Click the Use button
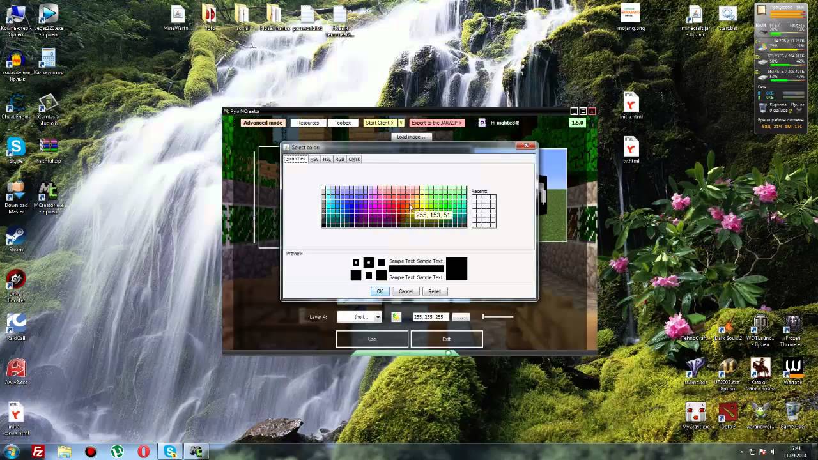Screen dimensions: 818x460 pyautogui.click(x=372, y=339)
